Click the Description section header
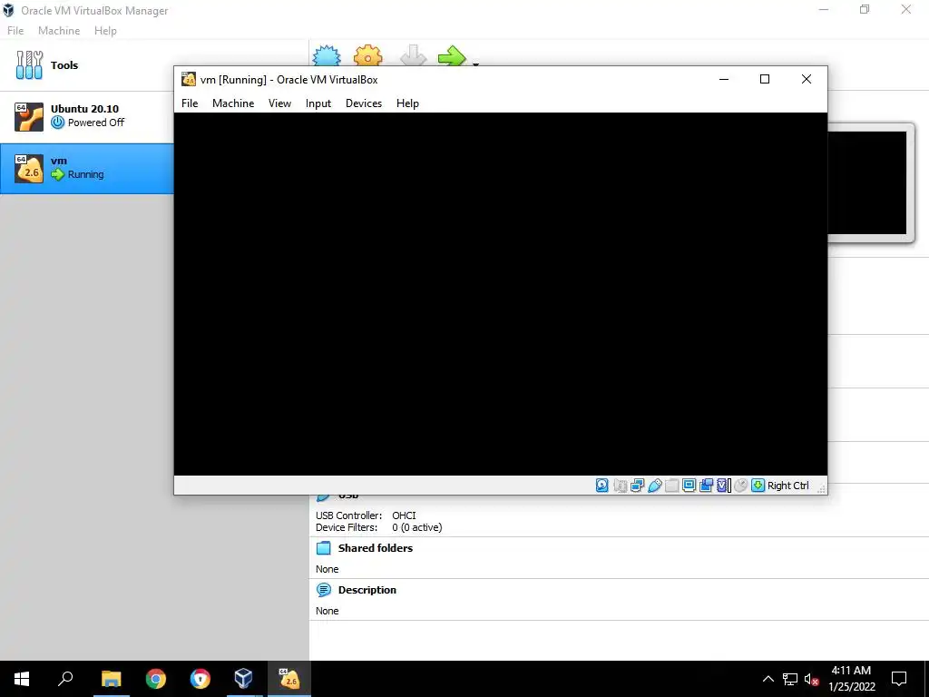The image size is (929, 697). pyautogui.click(x=367, y=590)
